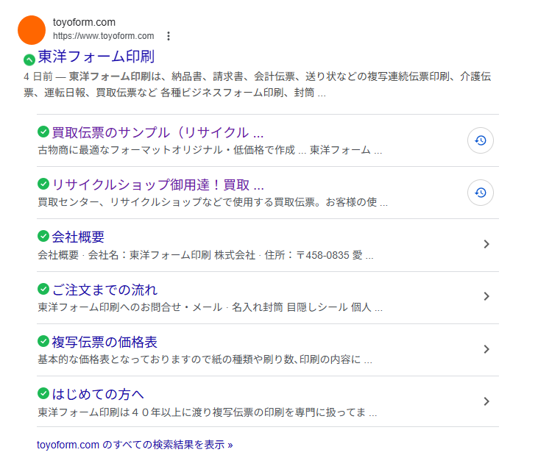Click the orange toyoform.com site favicon

point(32,29)
